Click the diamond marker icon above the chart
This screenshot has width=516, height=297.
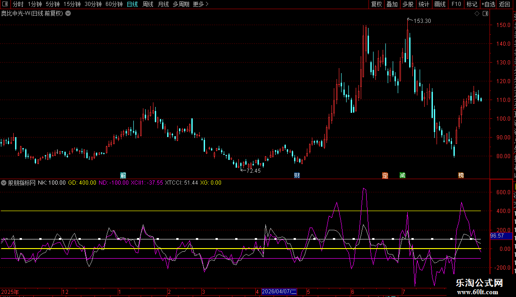[477, 14]
